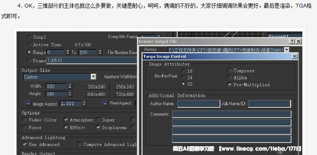Enable the Compress checkbox
This screenshot has height=155, width=317.
(x=230, y=71)
